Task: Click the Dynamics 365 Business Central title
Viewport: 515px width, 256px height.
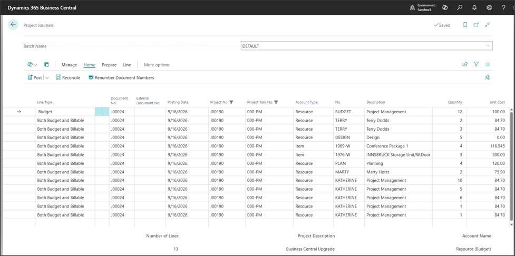Action: [42, 7]
